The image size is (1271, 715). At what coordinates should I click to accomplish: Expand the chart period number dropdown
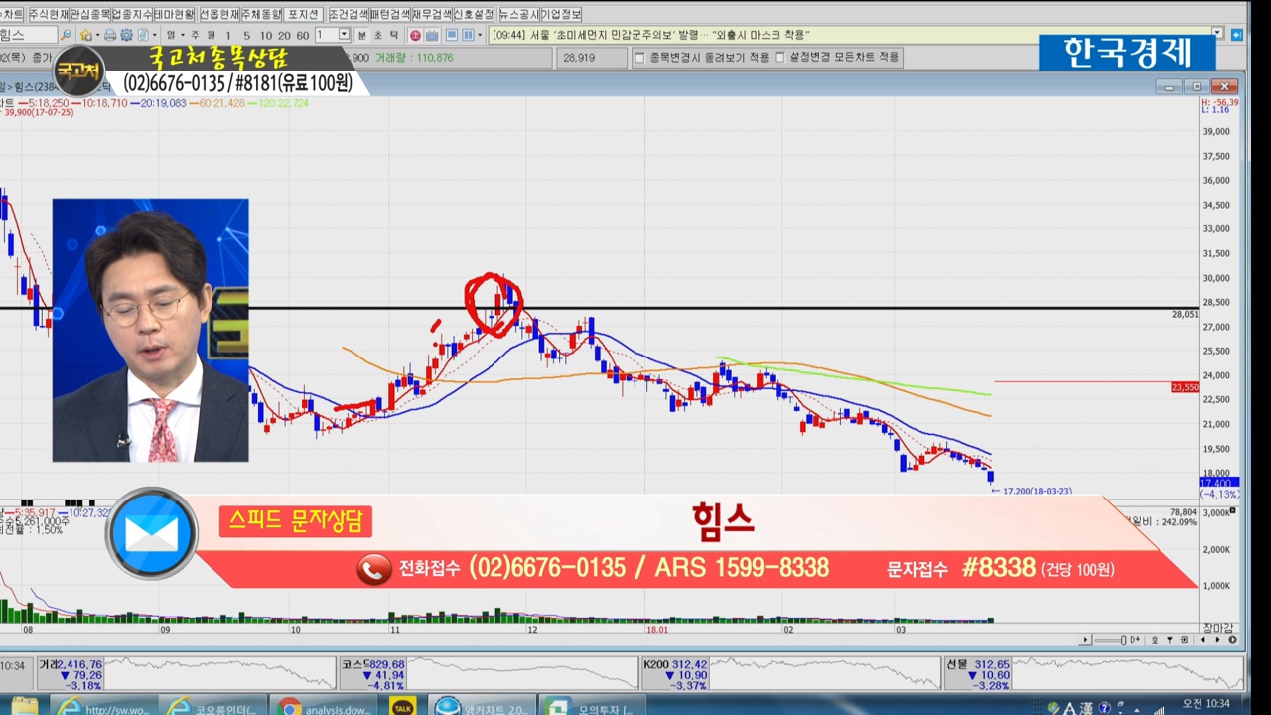(344, 35)
